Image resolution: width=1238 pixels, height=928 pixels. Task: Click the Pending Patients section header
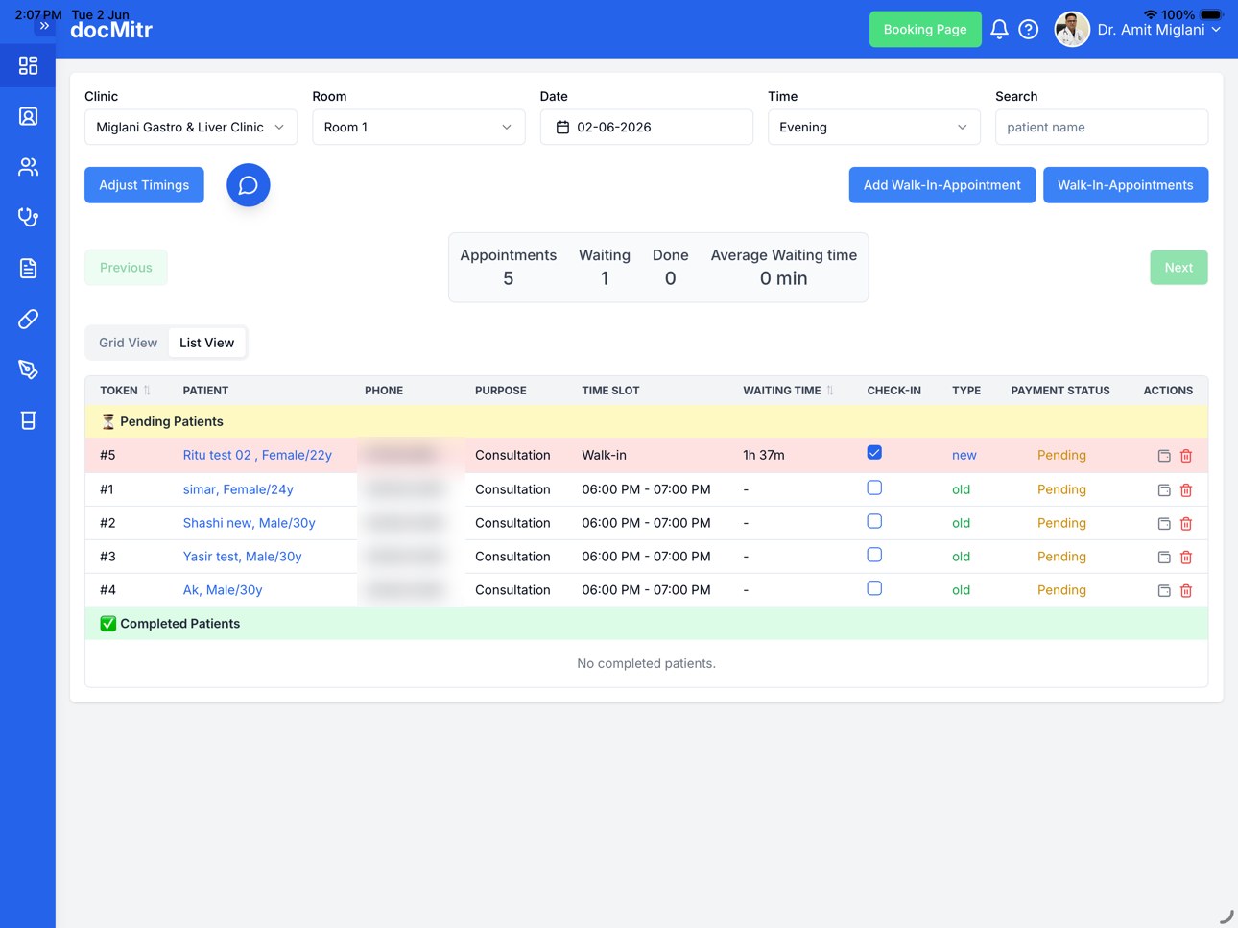coord(647,421)
